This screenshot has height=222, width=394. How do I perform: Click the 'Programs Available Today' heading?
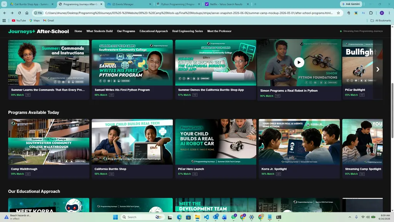tap(34, 113)
